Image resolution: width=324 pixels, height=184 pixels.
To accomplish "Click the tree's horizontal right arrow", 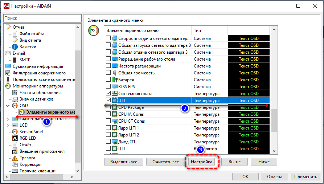I will [x=72, y=177].
